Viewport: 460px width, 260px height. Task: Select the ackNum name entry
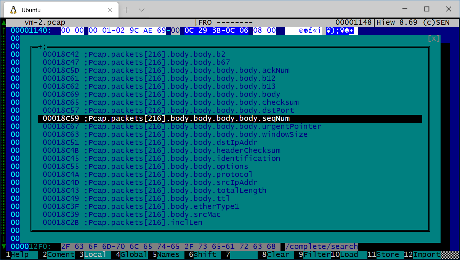tap(230, 70)
